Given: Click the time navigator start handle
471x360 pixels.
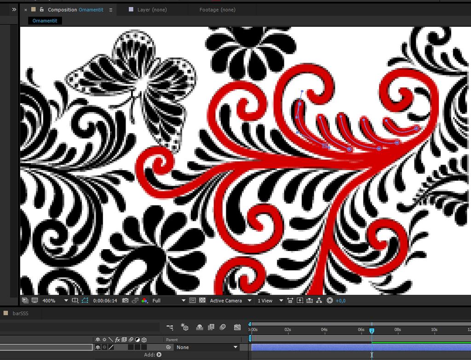Looking at the screenshot, I should (x=250, y=324).
